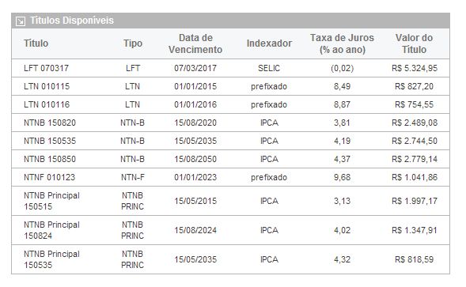Click the Tipo column header
This screenshot has width=466, height=287.
click(133, 43)
